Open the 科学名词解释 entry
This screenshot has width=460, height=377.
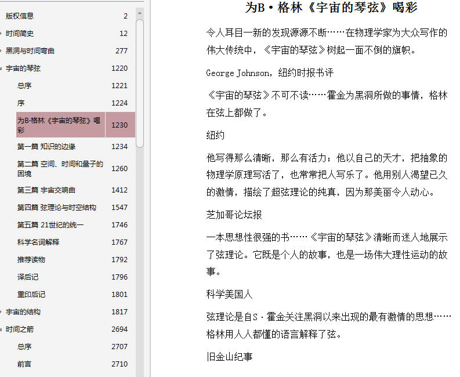[x=38, y=242]
